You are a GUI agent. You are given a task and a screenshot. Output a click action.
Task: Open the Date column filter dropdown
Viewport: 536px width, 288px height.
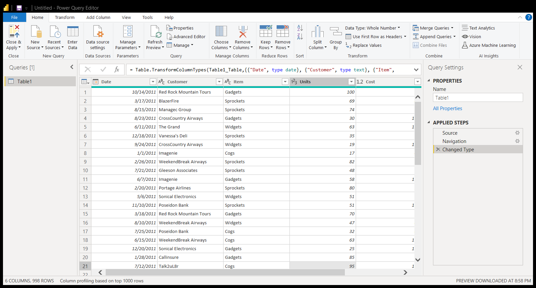153,82
